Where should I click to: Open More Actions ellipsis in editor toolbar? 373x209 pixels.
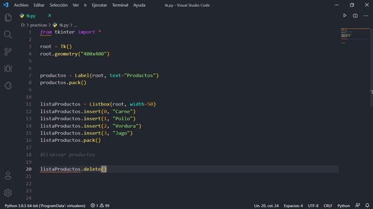366,16
